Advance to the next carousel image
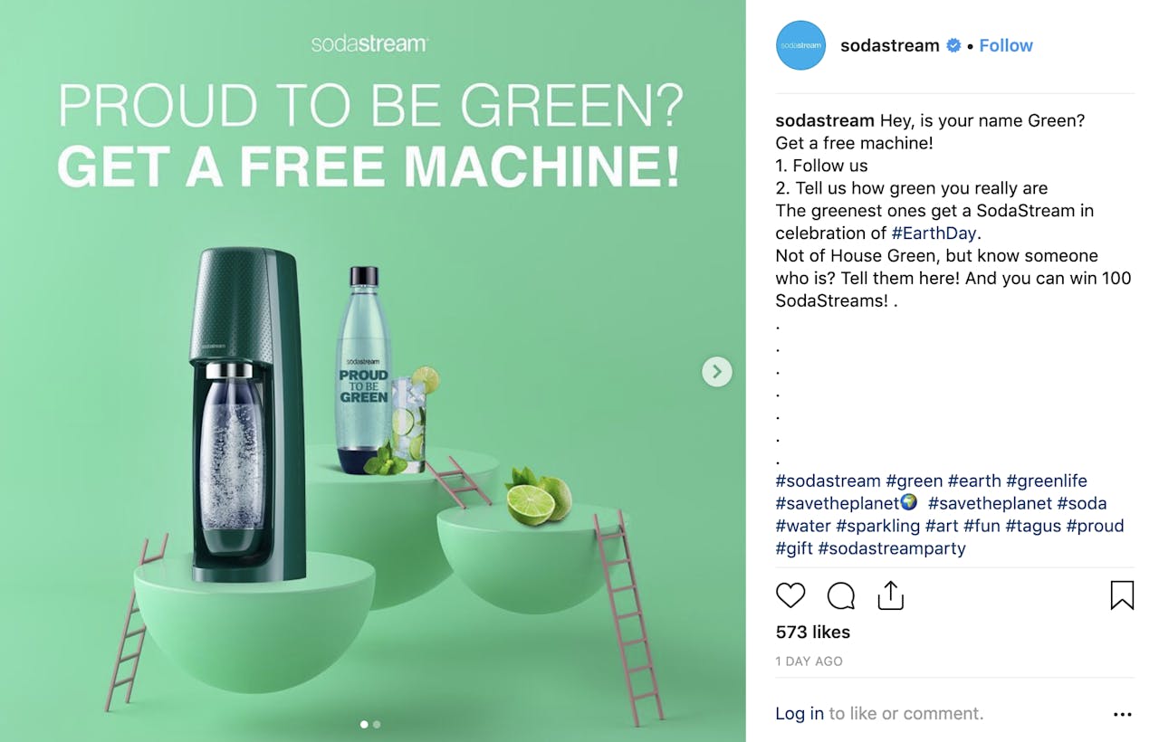The height and width of the screenshot is (742, 1159). click(x=717, y=371)
